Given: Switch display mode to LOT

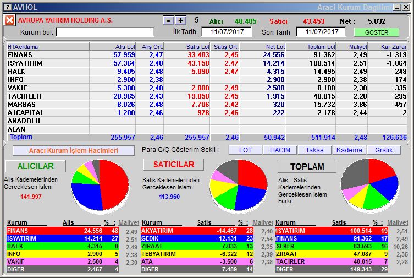Looking at the screenshot, I should 245,150.
